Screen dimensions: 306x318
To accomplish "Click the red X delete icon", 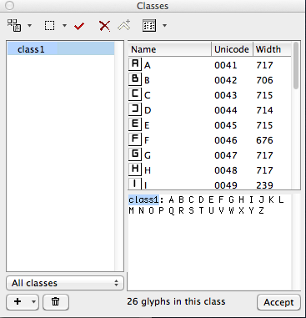I will pyautogui.click(x=104, y=26).
